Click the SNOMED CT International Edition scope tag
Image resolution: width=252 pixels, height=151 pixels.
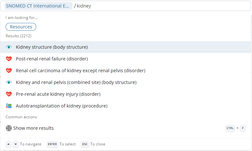[38, 6]
